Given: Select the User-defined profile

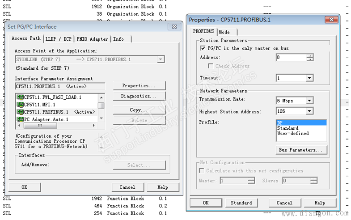Looking at the screenshot, I should point(301,133).
